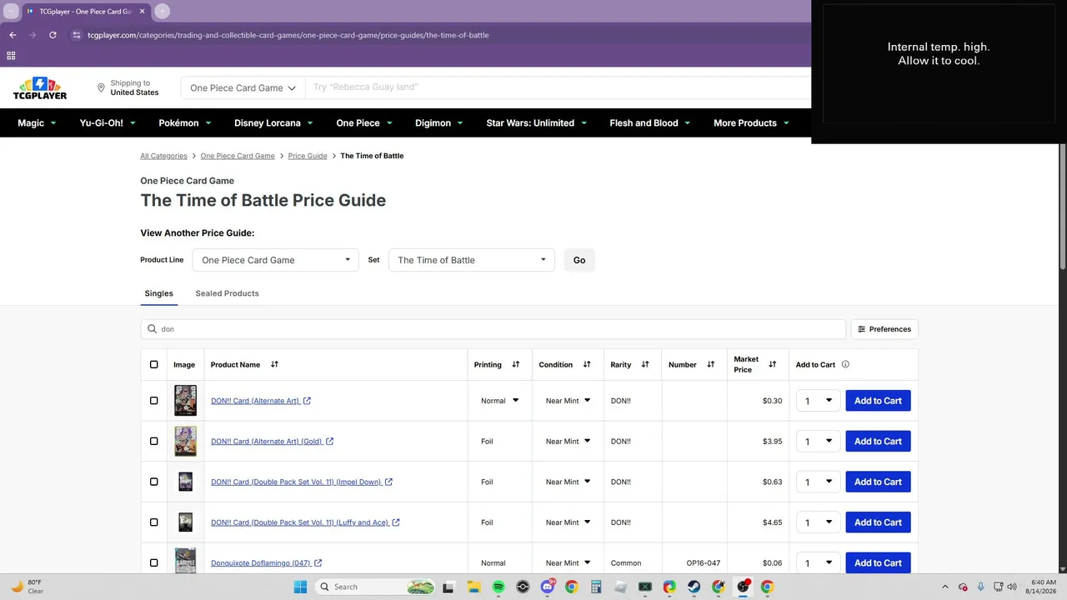Check the Impel Down card row checkbox

click(x=153, y=482)
